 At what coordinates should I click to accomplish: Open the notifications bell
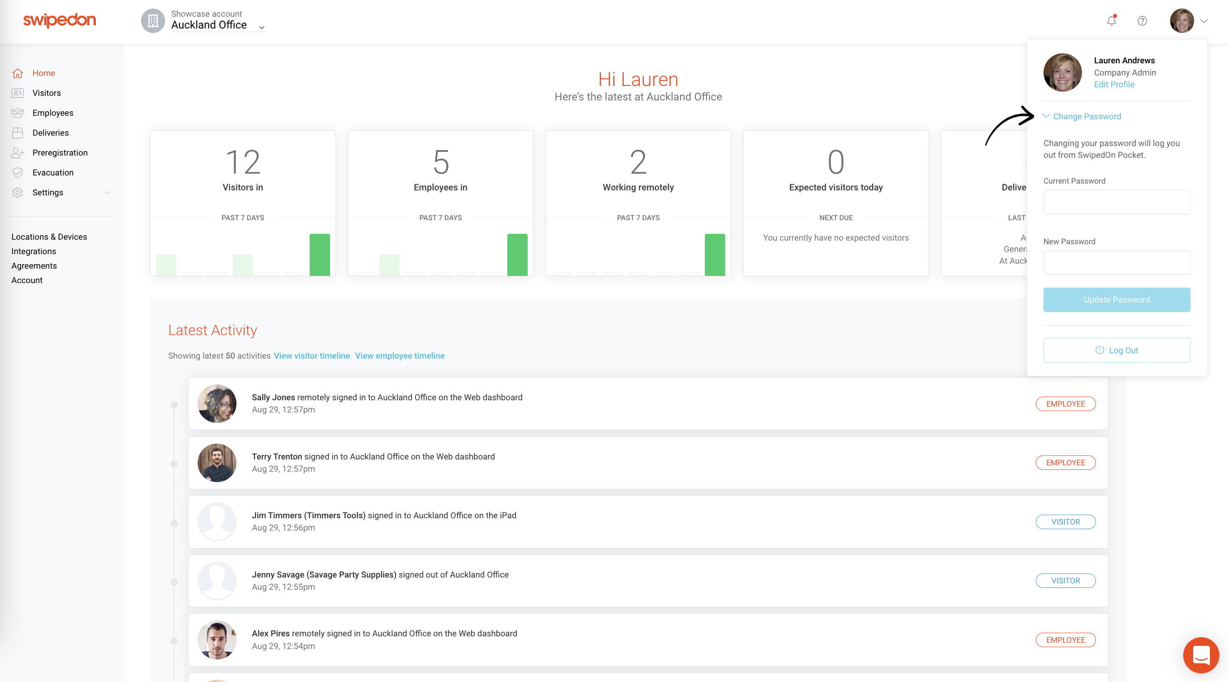1111,20
